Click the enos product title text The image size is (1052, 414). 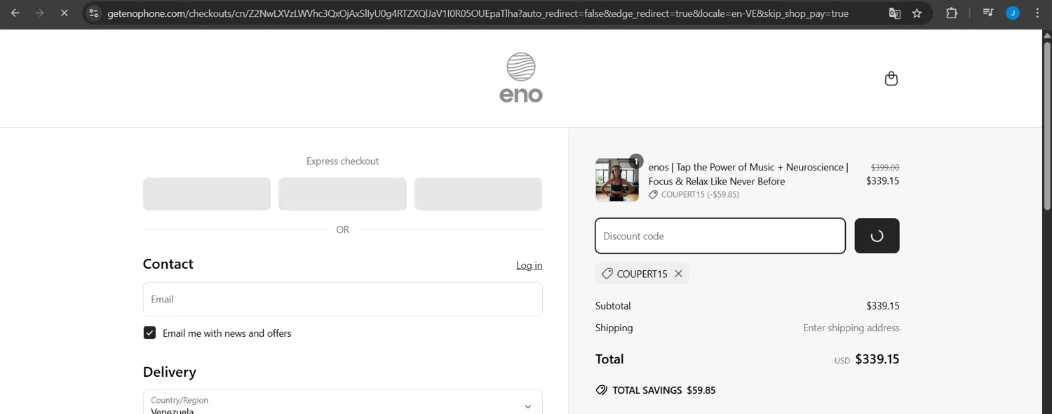coord(748,174)
